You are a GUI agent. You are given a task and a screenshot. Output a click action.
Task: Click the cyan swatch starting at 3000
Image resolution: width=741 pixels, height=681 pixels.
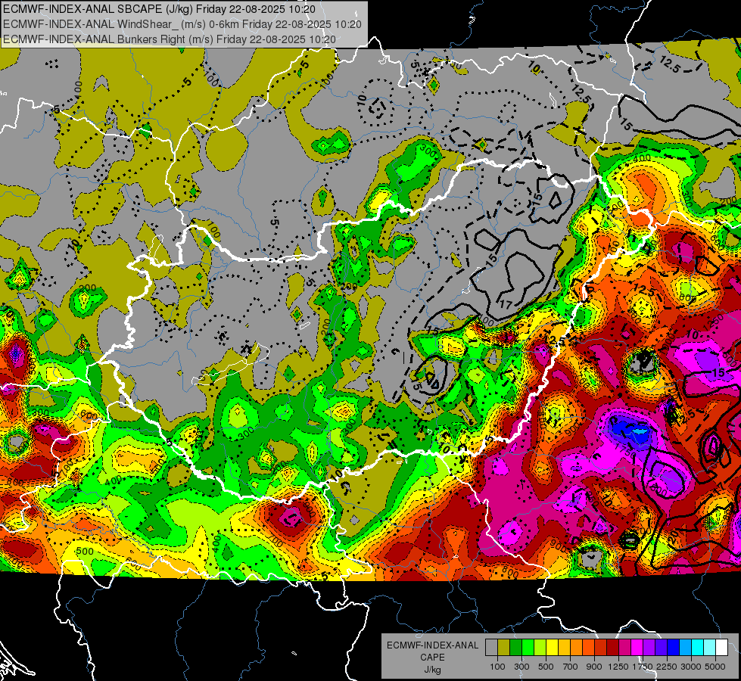point(698,647)
